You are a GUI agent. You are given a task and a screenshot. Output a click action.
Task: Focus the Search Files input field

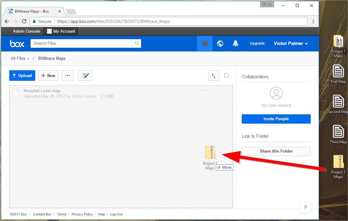(86, 43)
